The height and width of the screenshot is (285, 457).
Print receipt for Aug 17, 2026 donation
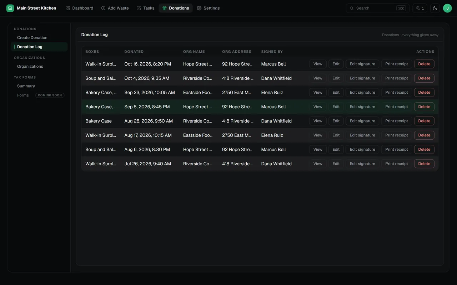point(397,135)
